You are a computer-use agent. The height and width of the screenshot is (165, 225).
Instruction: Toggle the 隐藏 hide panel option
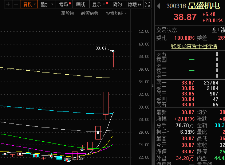point(133,4)
